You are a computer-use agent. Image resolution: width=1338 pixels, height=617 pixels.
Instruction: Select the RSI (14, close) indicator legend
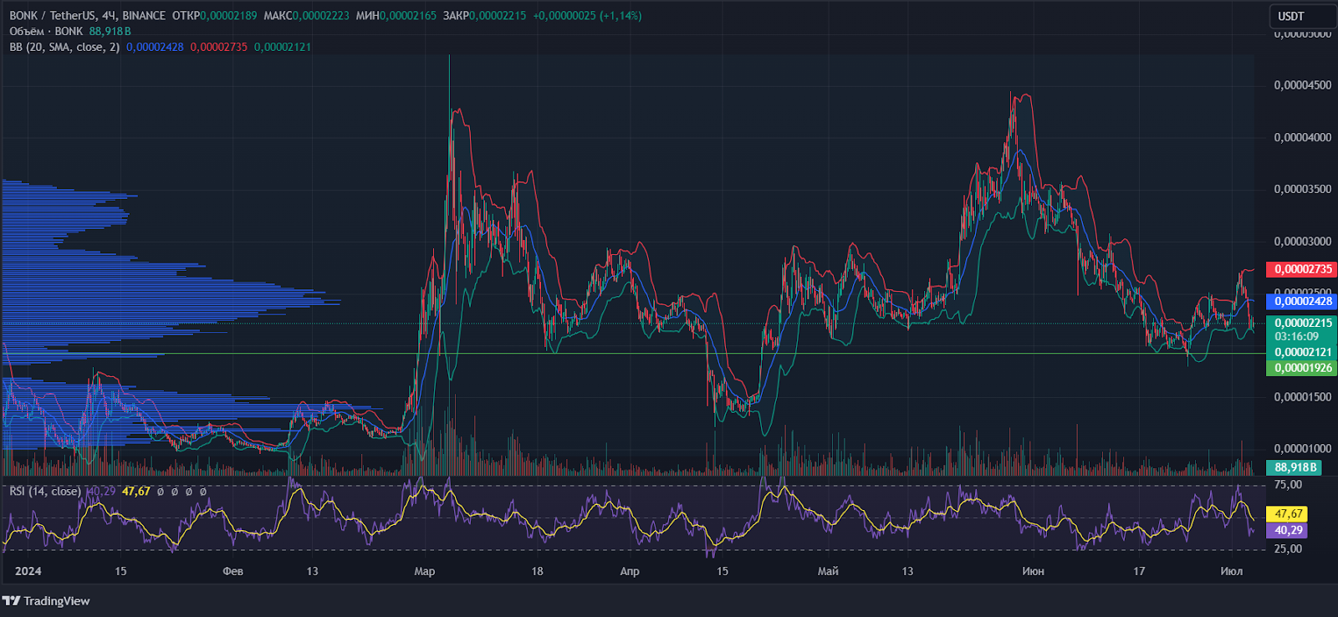(x=45, y=491)
